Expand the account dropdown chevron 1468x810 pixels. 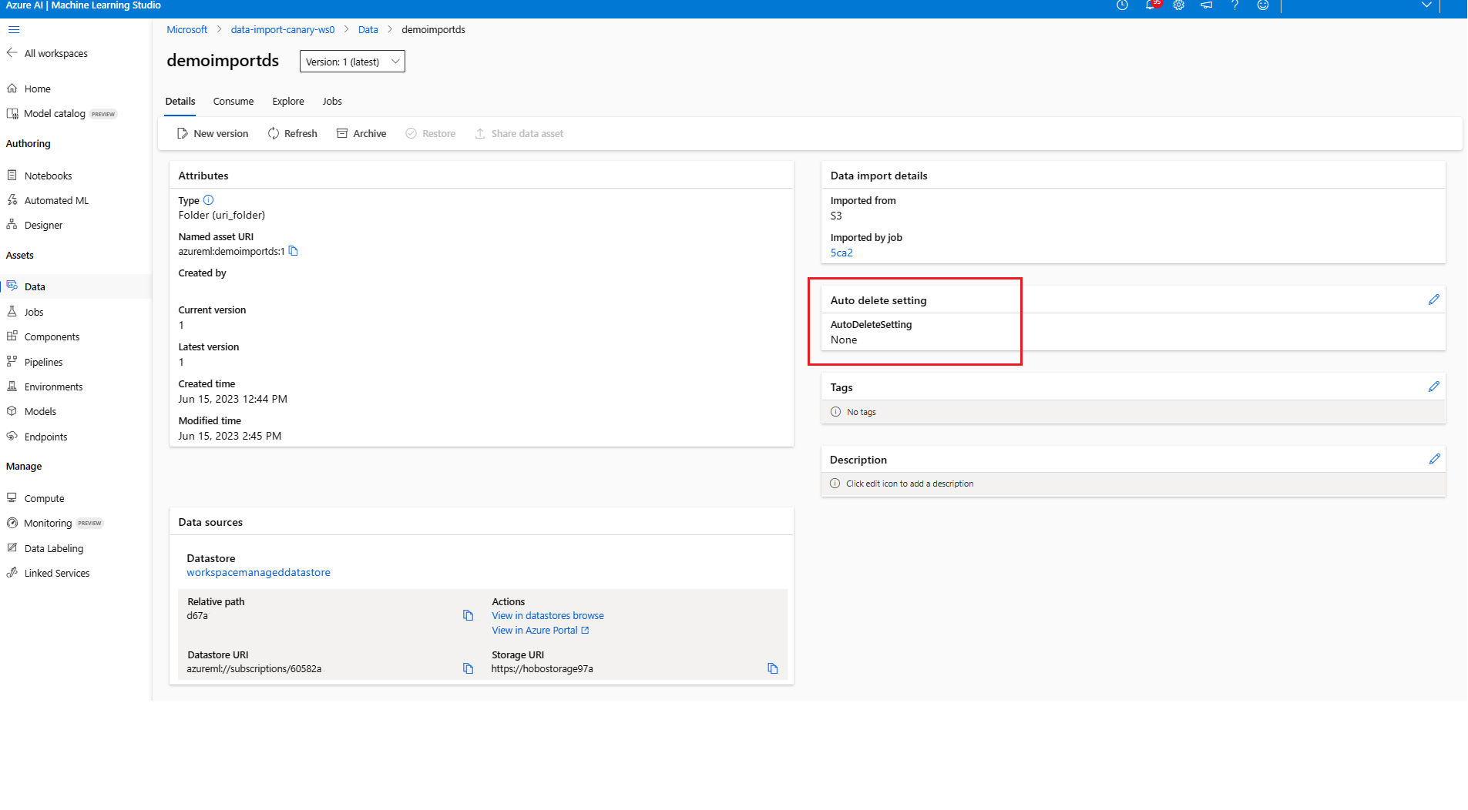[x=1426, y=5]
